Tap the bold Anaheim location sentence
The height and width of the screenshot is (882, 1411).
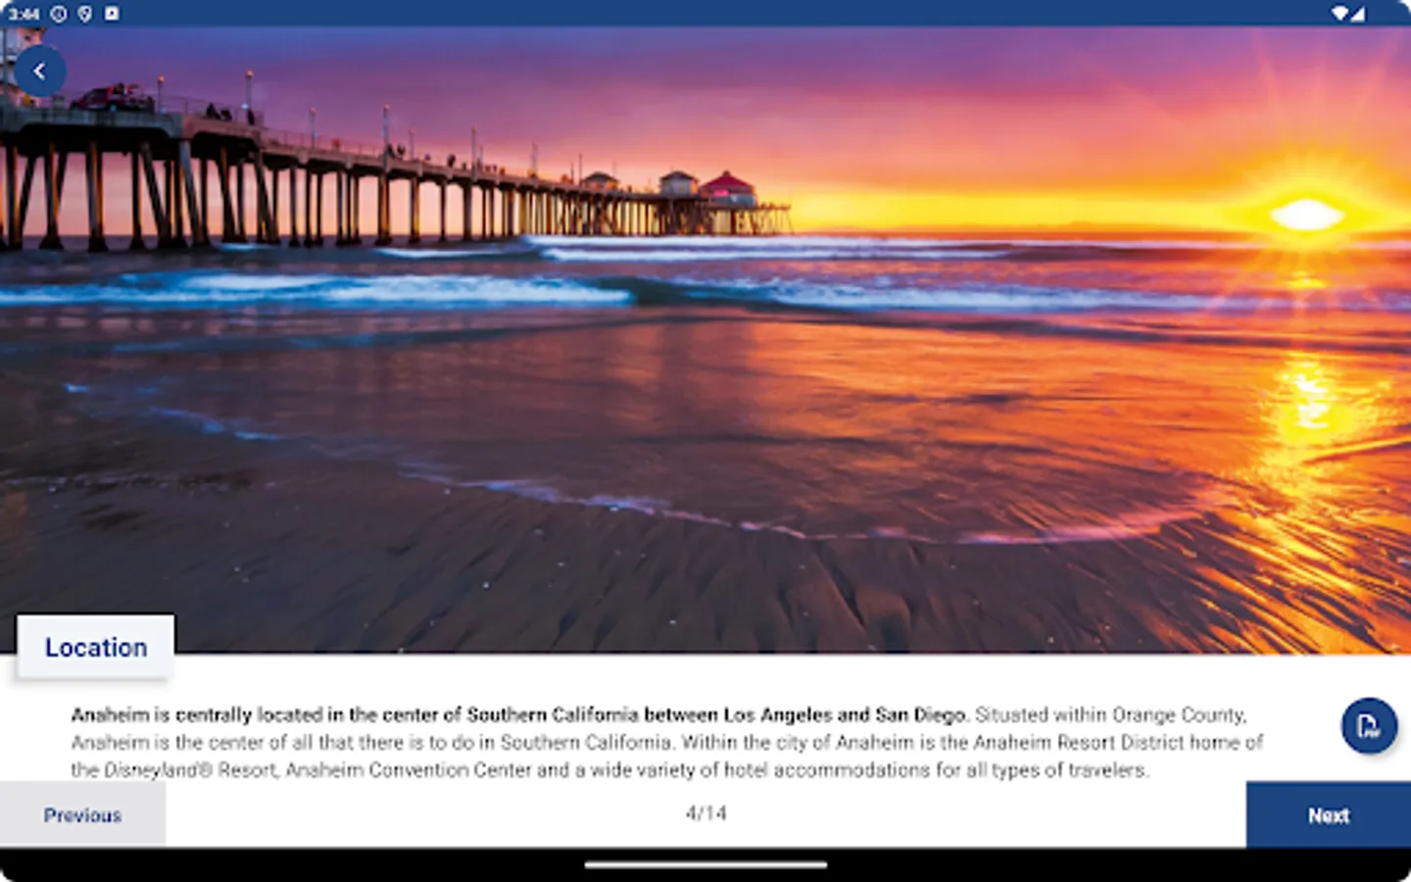[x=519, y=715]
